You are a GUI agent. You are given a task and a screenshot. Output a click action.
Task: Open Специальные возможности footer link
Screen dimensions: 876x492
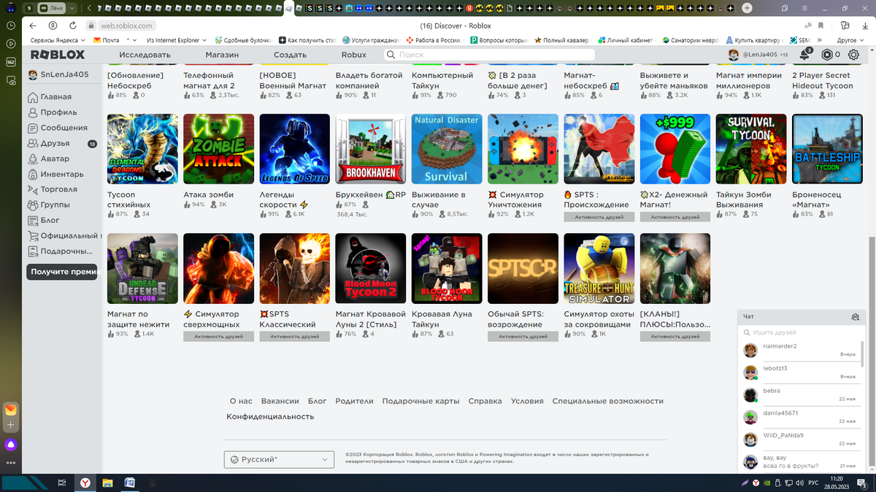pos(608,401)
